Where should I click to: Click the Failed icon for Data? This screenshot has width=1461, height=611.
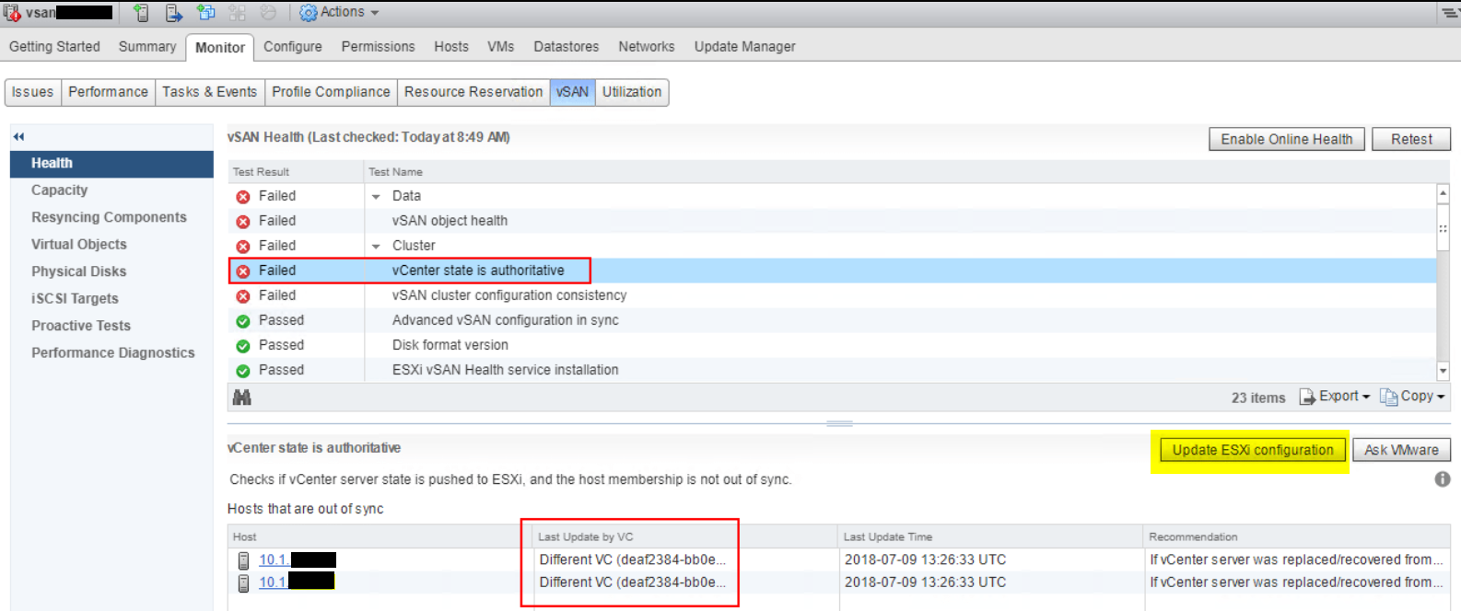[243, 197]
